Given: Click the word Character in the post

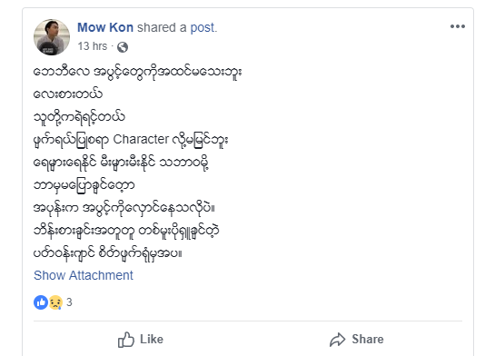Looking at the screenshot, I should [141, 139].
